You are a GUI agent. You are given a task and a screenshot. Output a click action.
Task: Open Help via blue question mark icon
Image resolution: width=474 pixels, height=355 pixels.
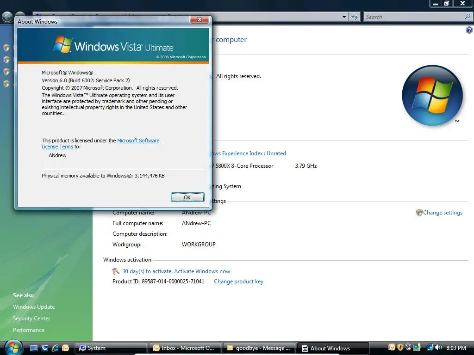coord(469,30)
